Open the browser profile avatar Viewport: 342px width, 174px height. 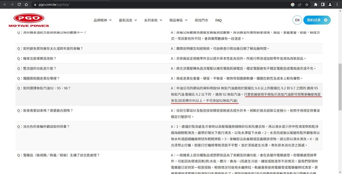(x=330, y=5)
